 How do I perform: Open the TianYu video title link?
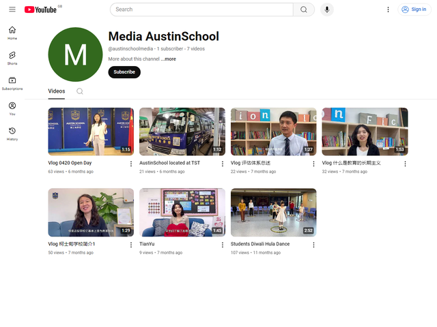147,244
